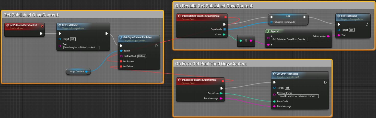Edit the 'Searching for published content...' text field

click(81, 47)
